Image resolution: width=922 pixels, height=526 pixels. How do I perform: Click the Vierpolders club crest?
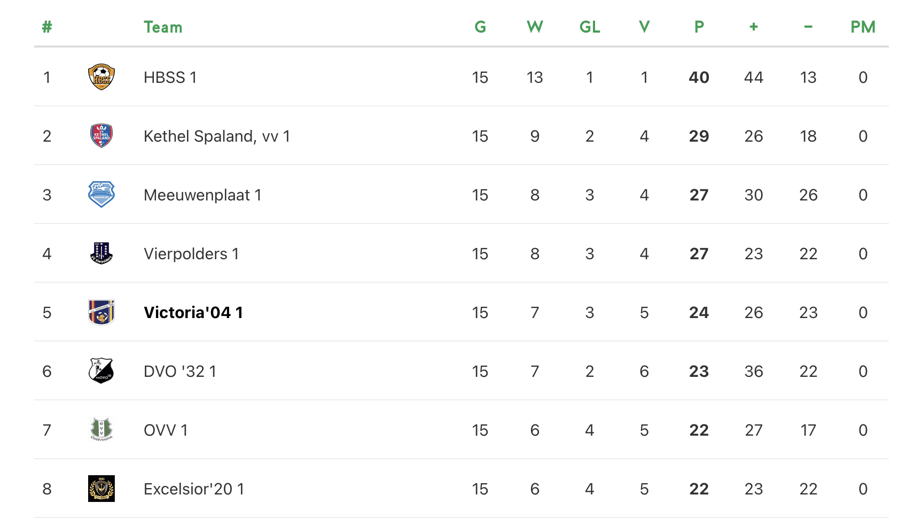pyautogui.click(x=101, y=253)
